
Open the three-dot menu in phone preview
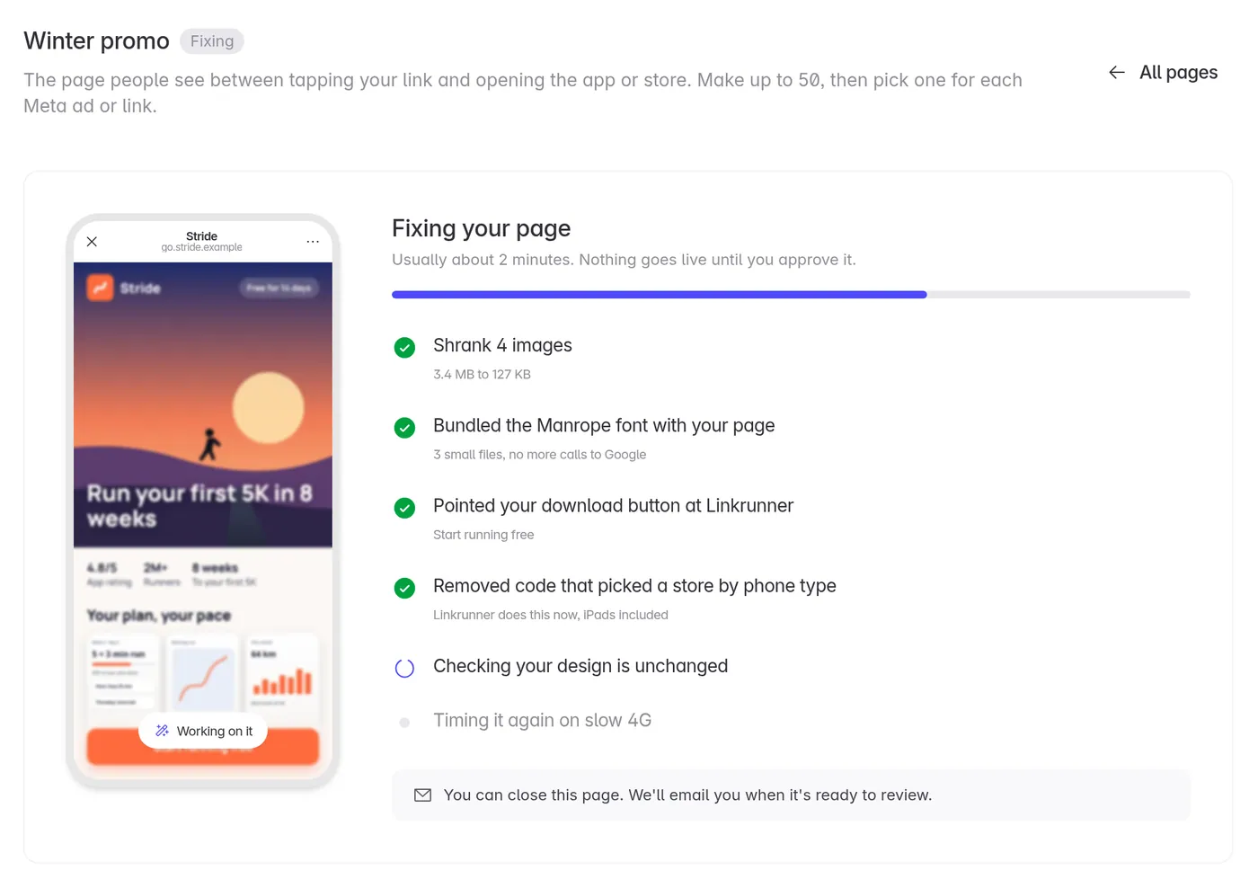(313, 242)
